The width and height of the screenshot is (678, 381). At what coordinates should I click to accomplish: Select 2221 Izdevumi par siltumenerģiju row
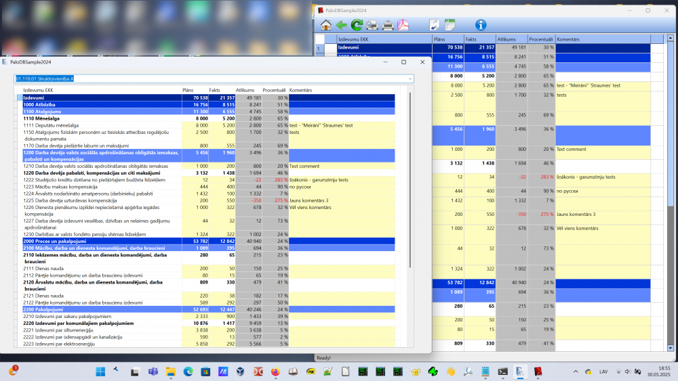point(208,330)
